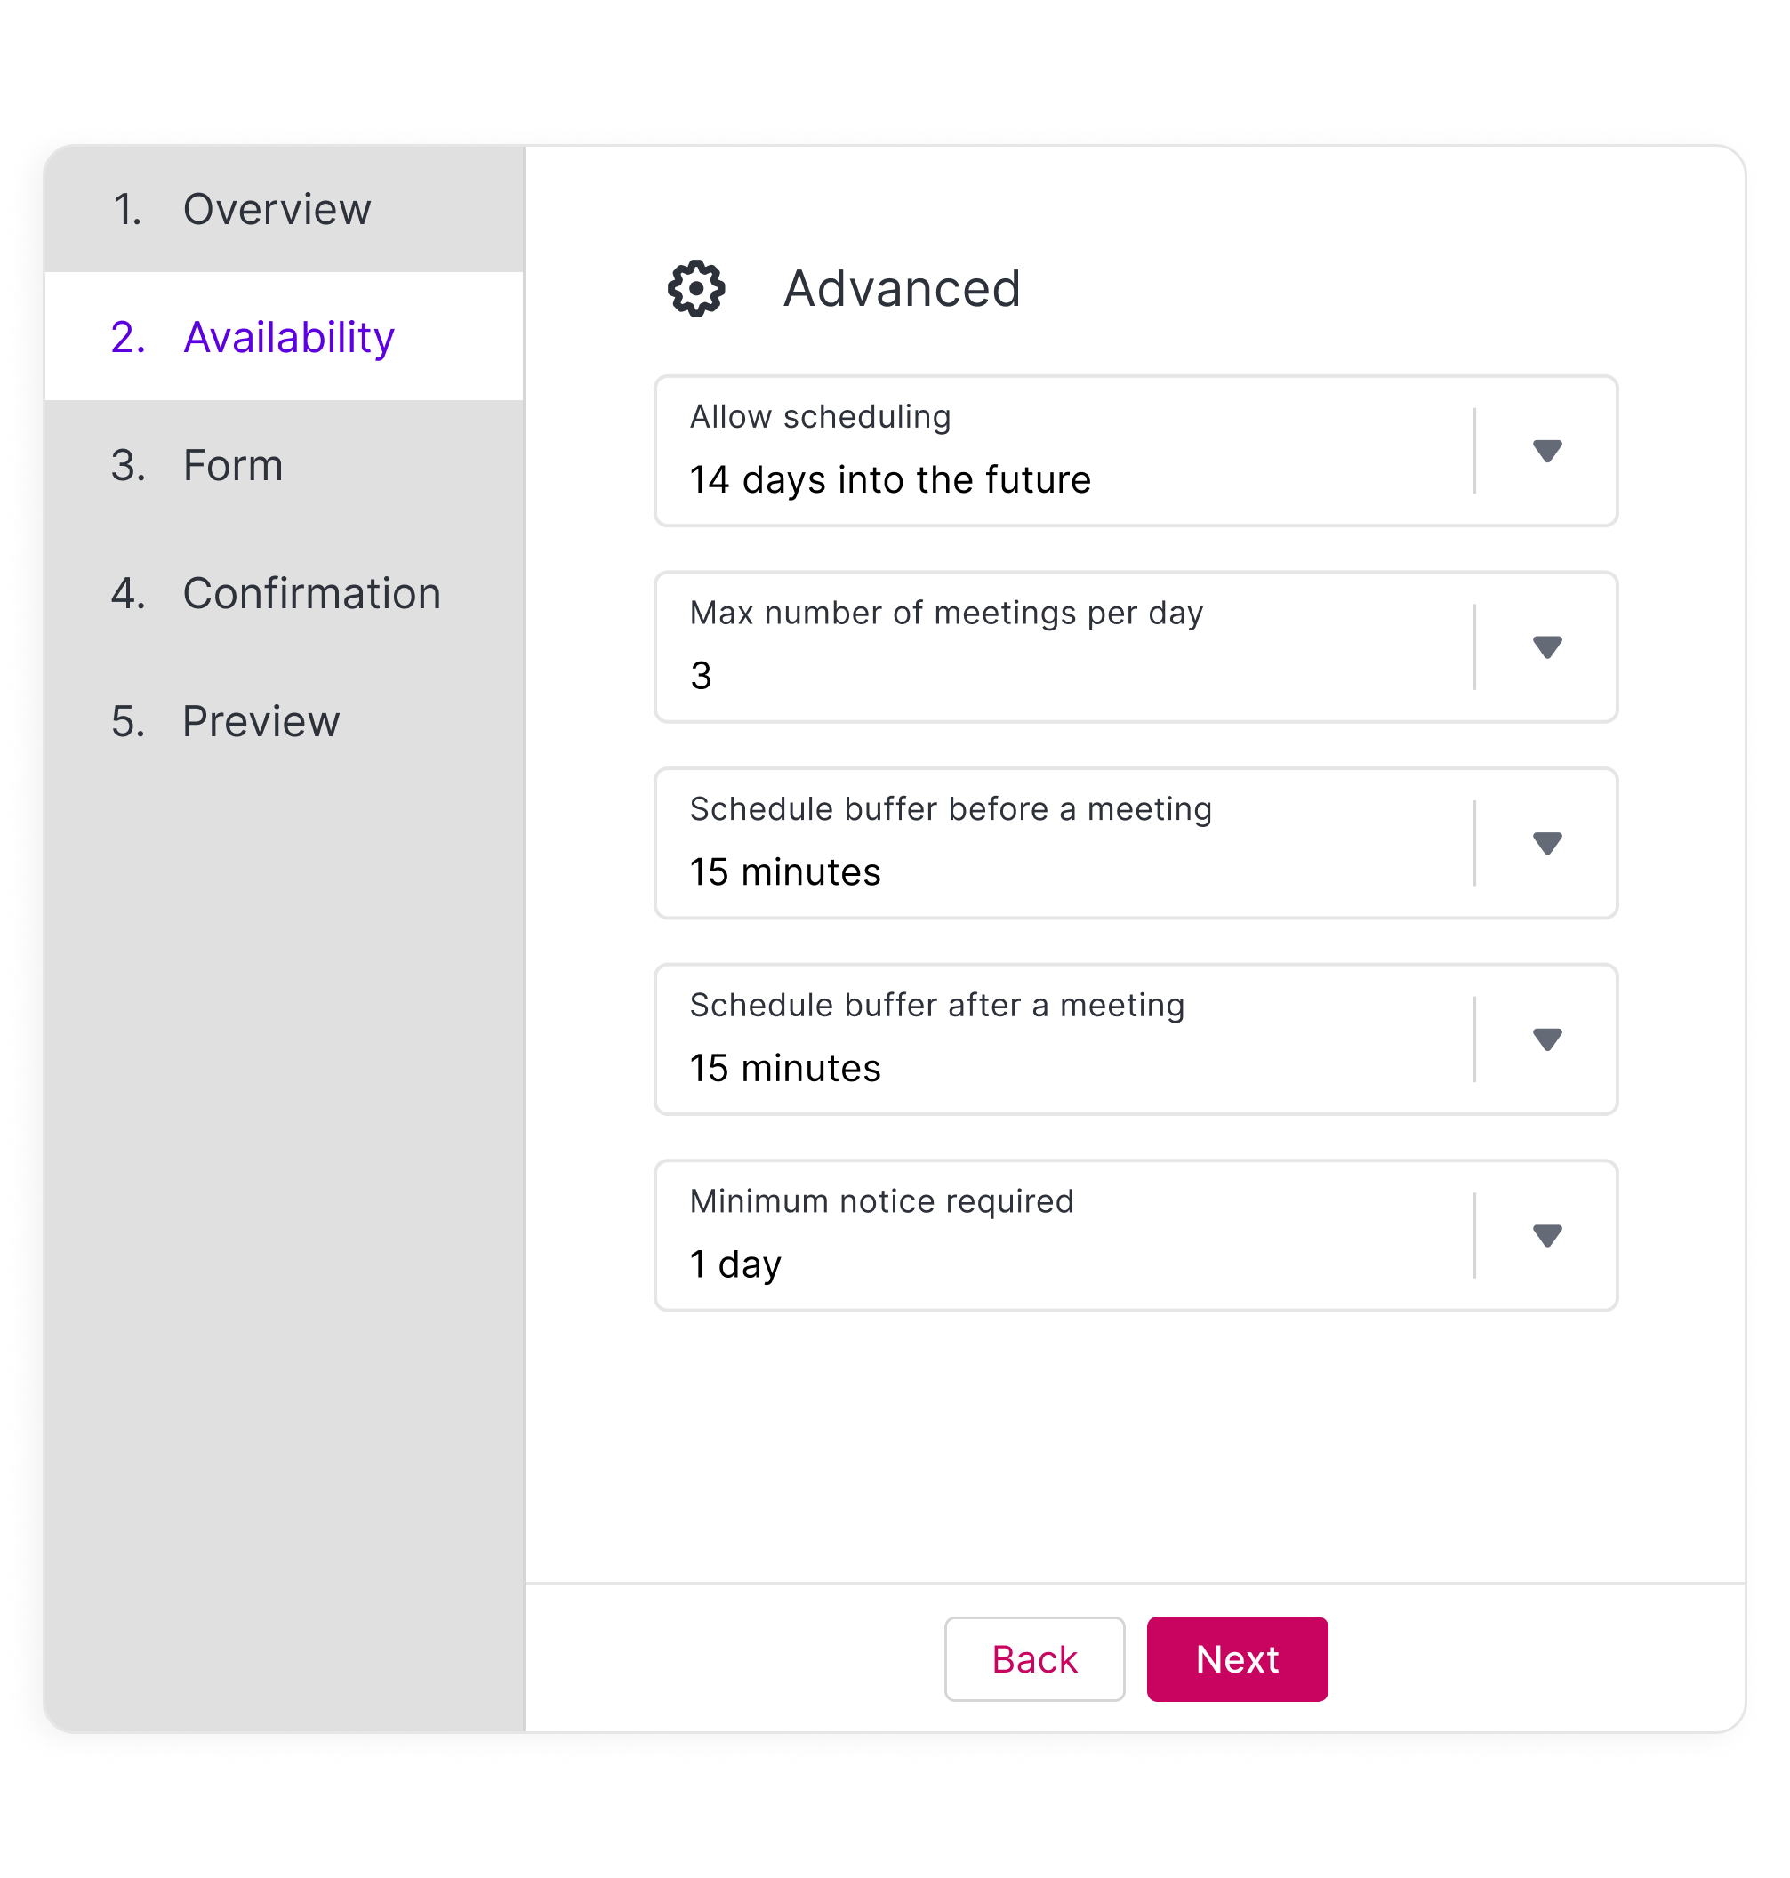The height and width of the screenshot is (1878, 1790).
Task: Click the 1 day minimum notice value
Action: tap(734, 1264)
